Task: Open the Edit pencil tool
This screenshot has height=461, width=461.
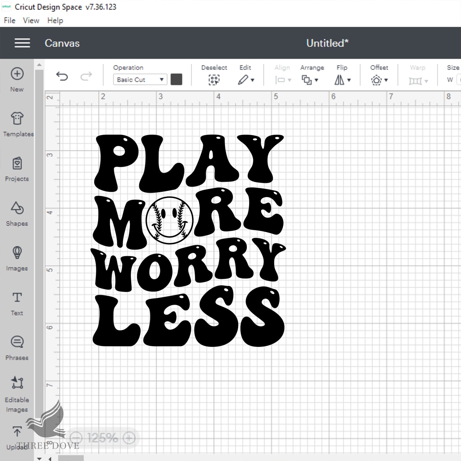Action: point(243,80)
